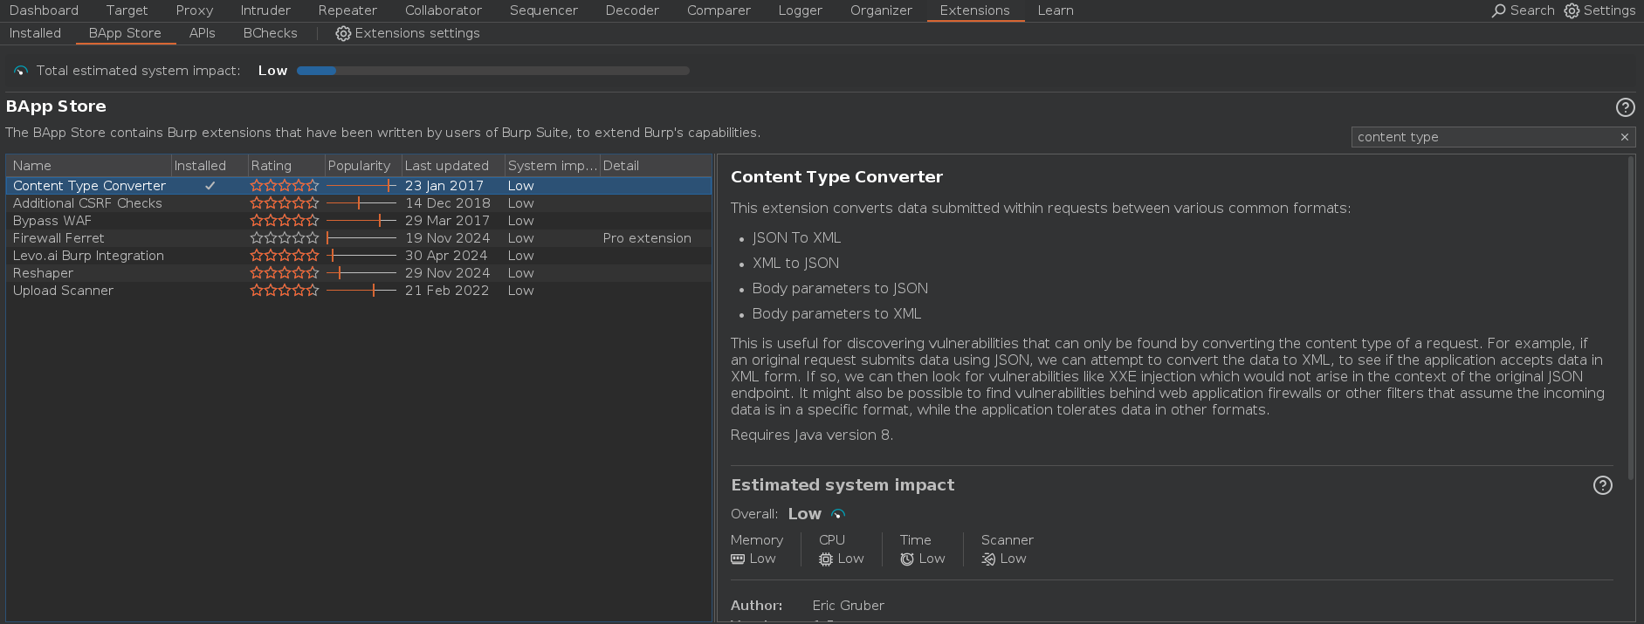This screenshot has width=1644, height=624.
Task: Select the BApp Store sub-tab
Action: pos(125,33)
